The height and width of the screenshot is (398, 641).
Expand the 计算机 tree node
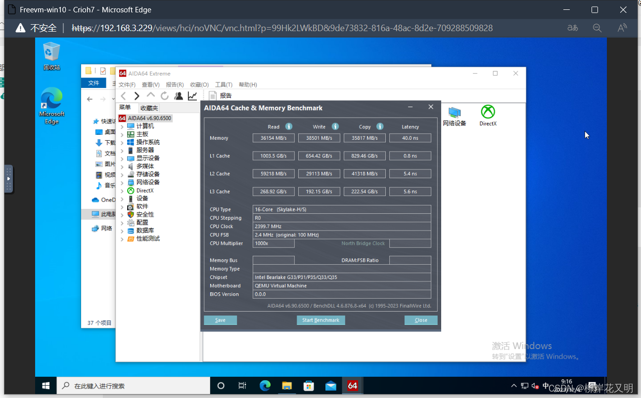coord(122,126)
